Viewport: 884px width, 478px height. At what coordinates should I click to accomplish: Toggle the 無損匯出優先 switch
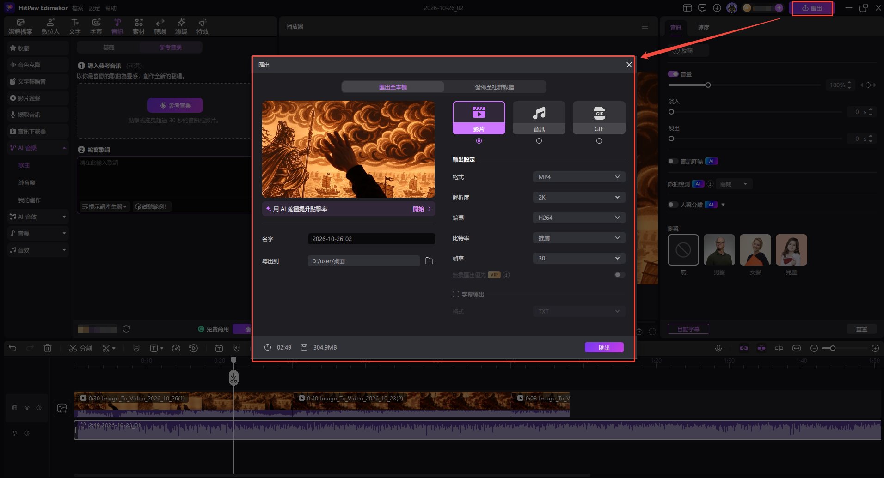[x=620, y=275]
